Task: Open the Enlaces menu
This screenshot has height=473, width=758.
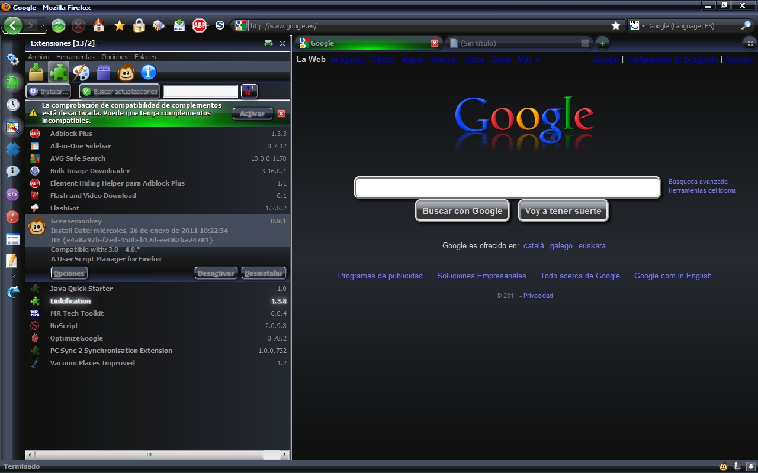Action: click(x=145, y=57)
